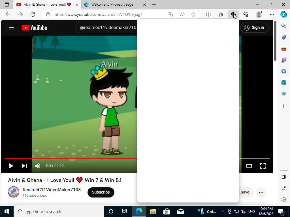
Task: Toggle Read aloud in address bar
Action: click(x=182, y=14)
